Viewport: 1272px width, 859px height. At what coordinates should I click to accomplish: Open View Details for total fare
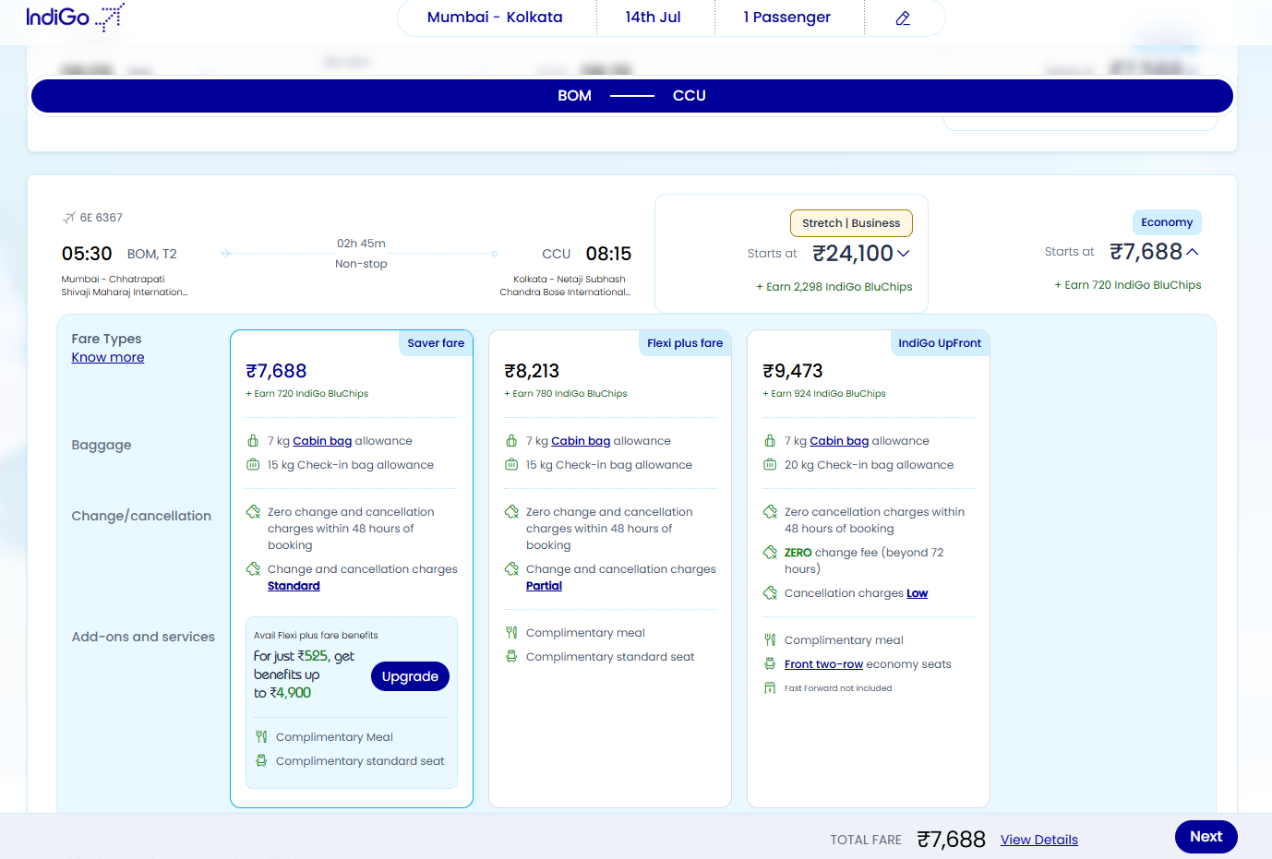[1039, 840]
